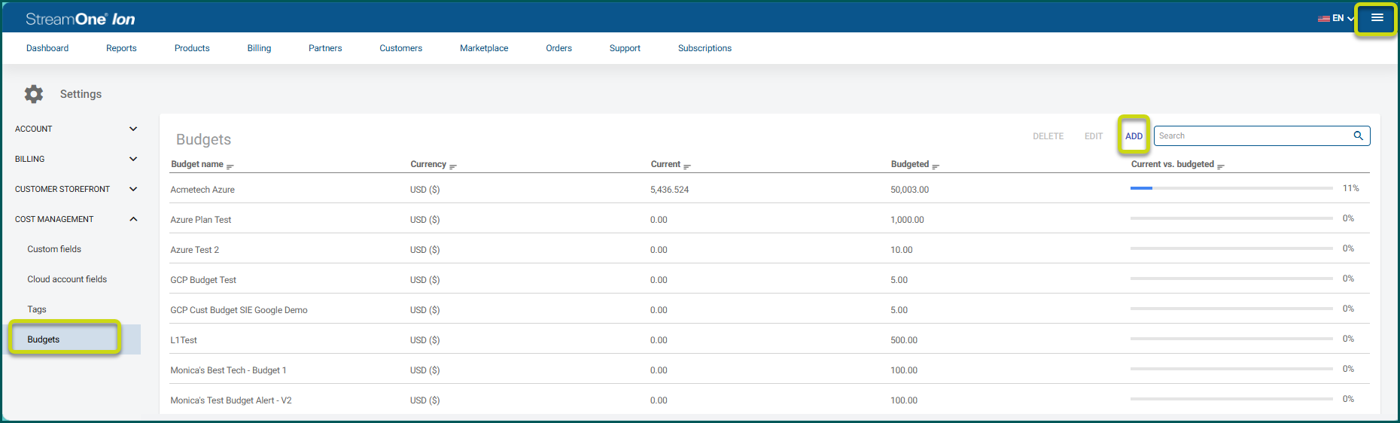Select the GCP Budget Test row
Screen dimensions: 1400x423
click(769, 279)
